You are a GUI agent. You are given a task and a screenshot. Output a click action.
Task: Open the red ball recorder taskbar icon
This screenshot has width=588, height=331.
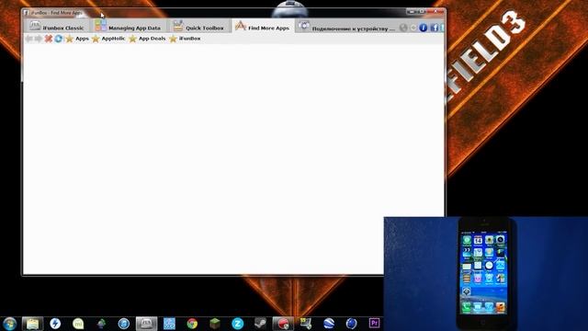pos(283,324)
